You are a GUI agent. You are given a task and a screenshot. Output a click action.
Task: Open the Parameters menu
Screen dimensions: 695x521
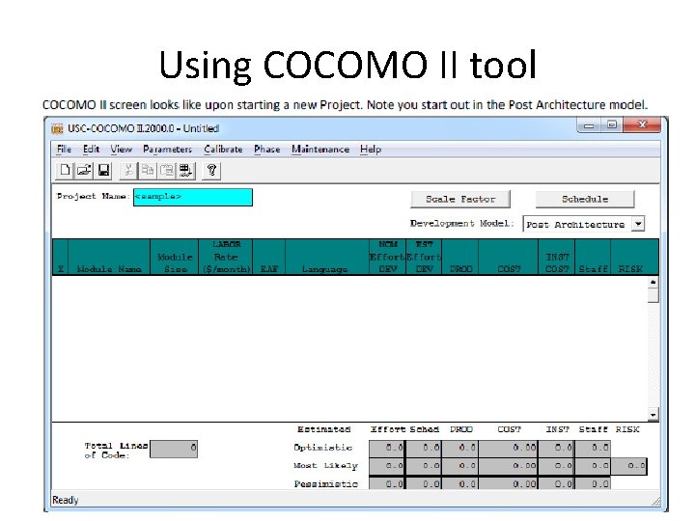167,150
